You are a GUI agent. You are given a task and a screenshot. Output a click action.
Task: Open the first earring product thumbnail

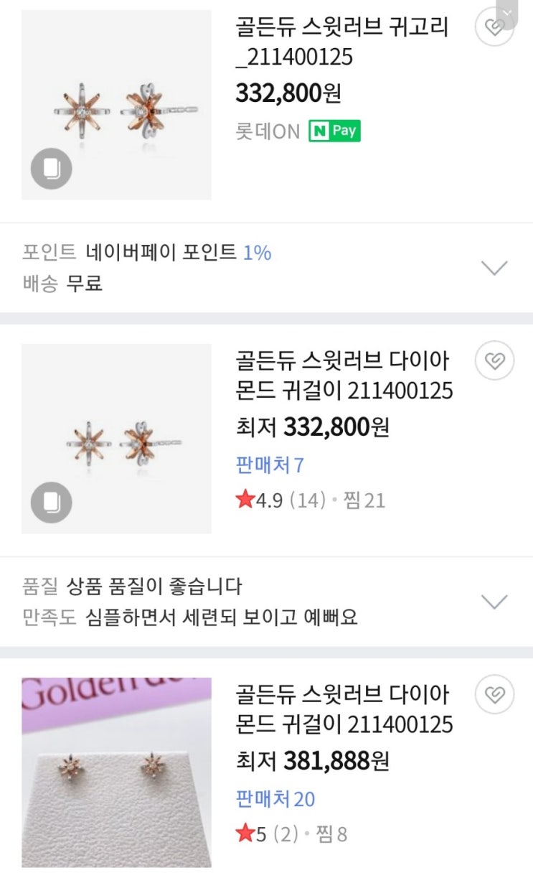[x=116, y=105]
